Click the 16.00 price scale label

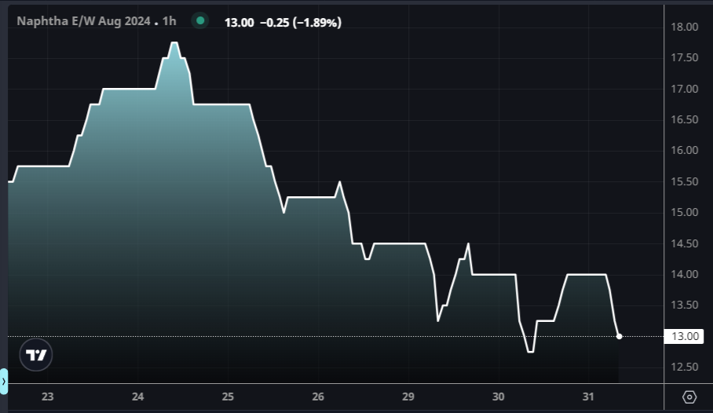pos(685,151)
